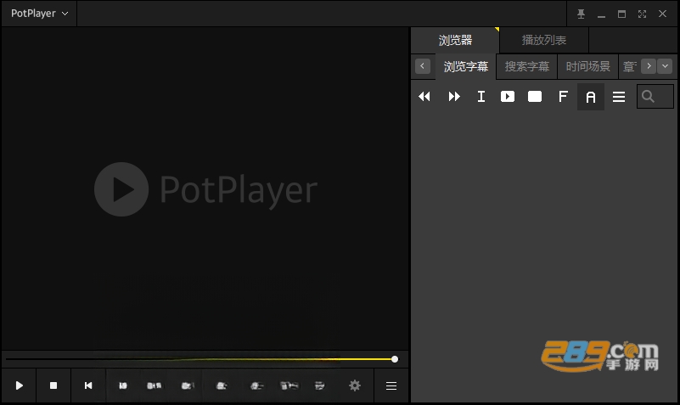Open the PotPlayer main menu dropdown

(39, 14)
